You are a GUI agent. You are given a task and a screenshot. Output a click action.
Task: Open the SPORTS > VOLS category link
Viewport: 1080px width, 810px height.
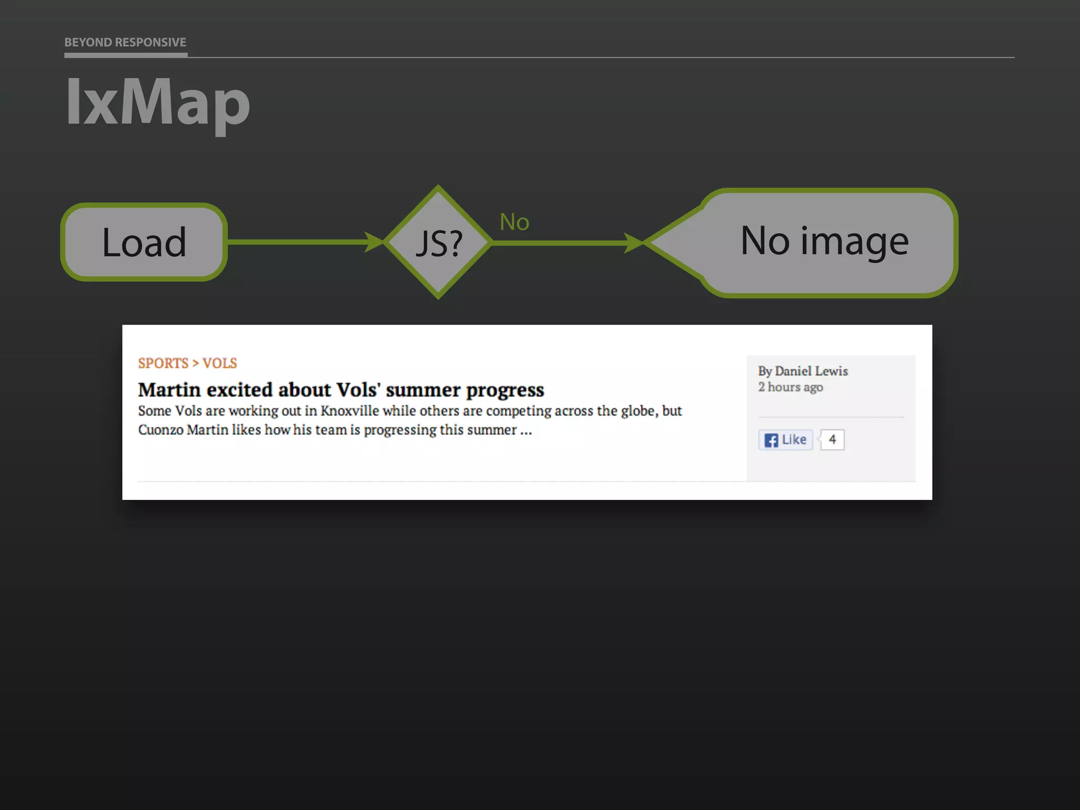click(187, 363)
